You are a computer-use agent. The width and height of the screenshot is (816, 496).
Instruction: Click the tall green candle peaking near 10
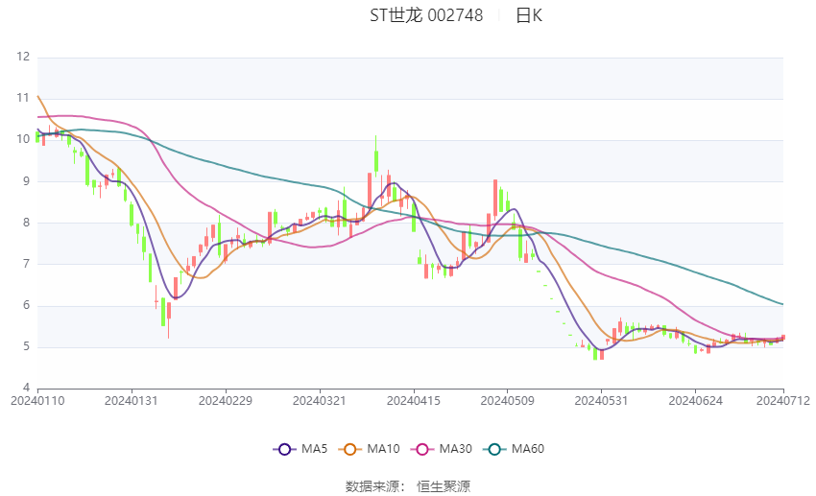tap(375, 156)
